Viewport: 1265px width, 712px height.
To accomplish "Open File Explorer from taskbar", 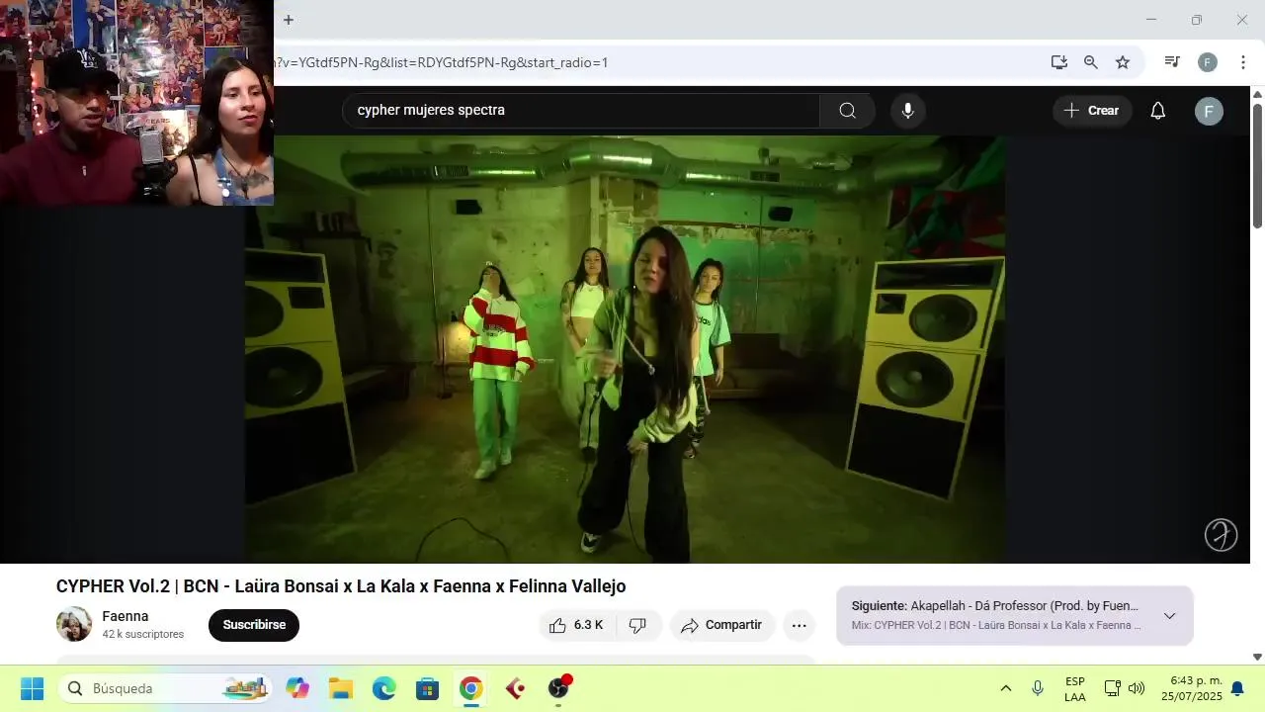I will point(341,688).
